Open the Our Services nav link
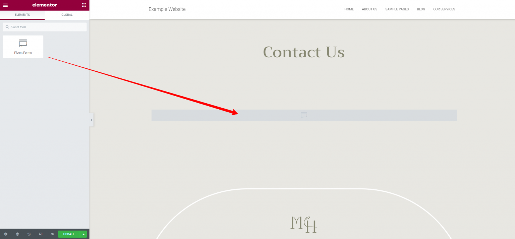The height and width of the screenshot is (239, 515). pos(444,9)
